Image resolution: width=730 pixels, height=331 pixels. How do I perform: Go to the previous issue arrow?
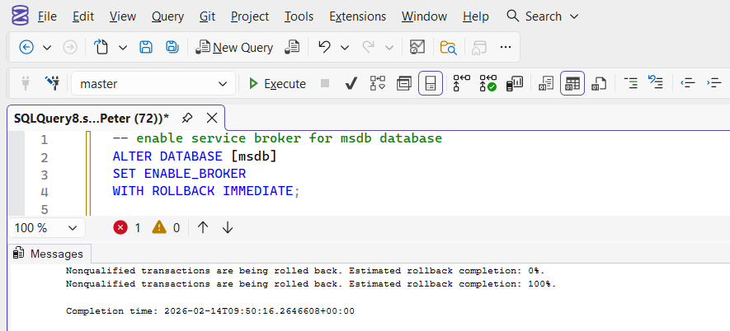(x=203, y=227)
